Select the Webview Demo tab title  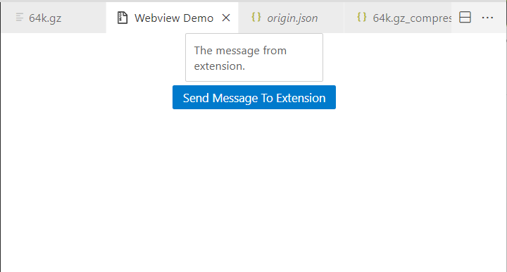click(x=174, y=18)
